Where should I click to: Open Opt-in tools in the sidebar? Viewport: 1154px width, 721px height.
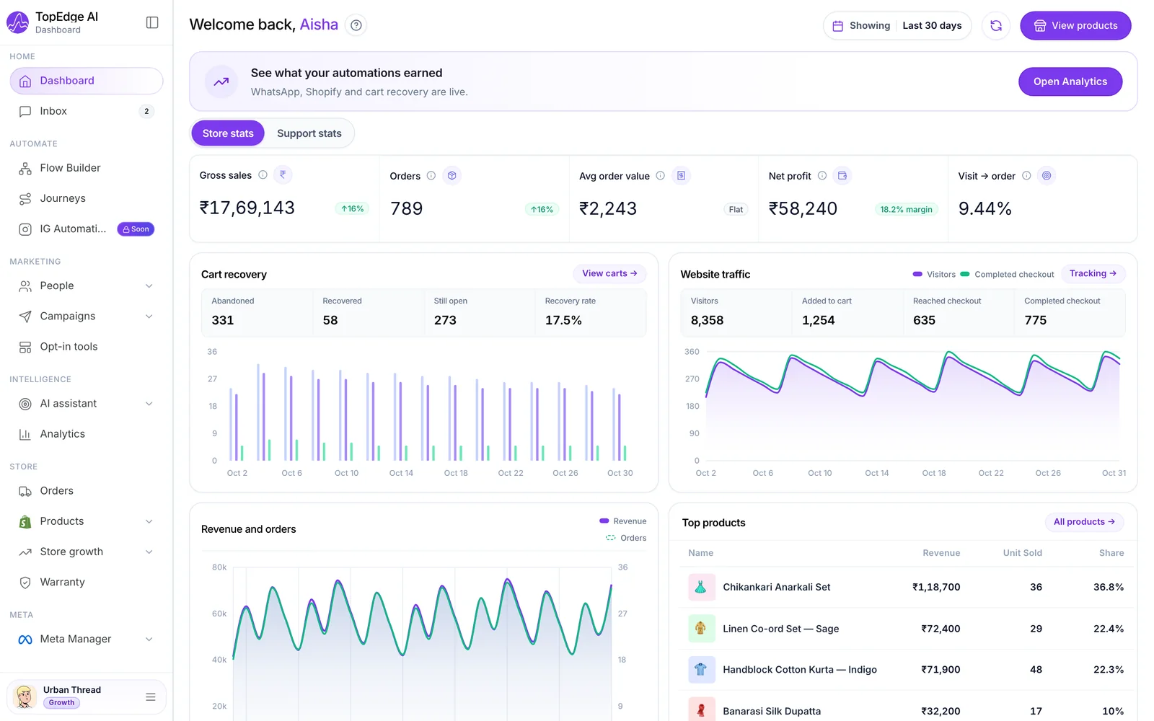point(87,347)
